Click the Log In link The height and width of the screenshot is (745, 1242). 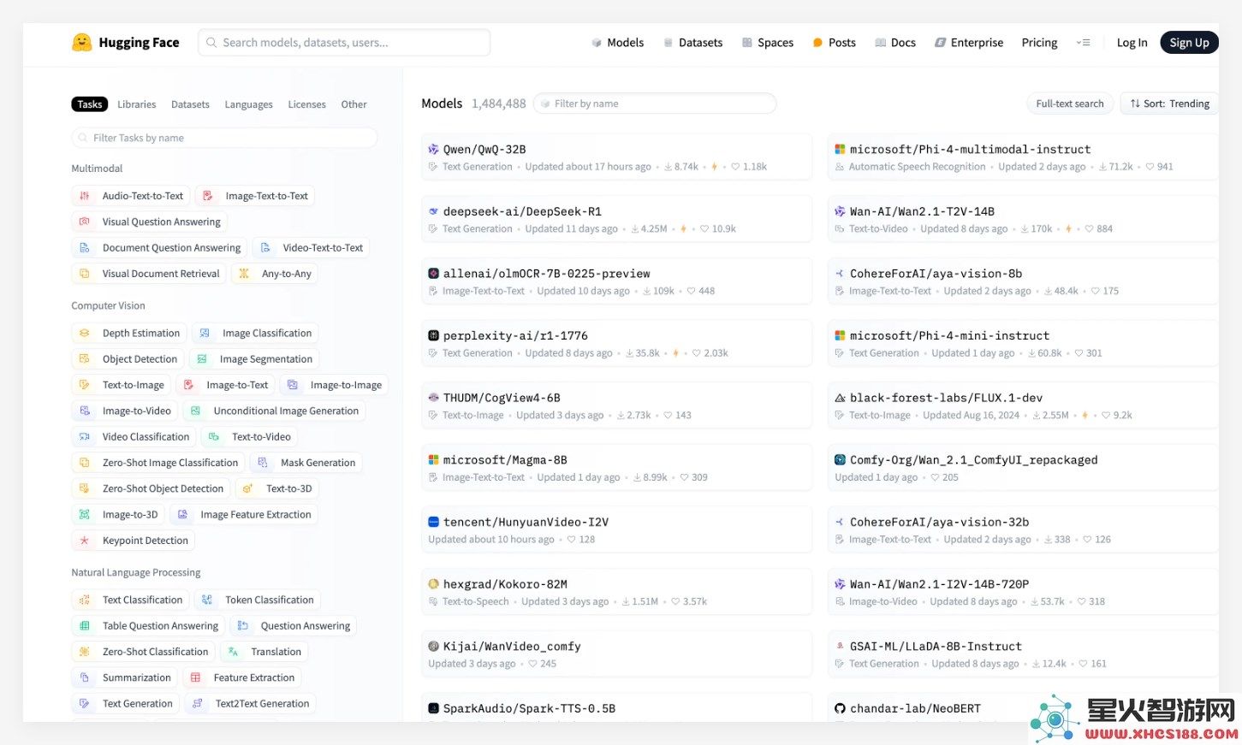click(1132, 43)
